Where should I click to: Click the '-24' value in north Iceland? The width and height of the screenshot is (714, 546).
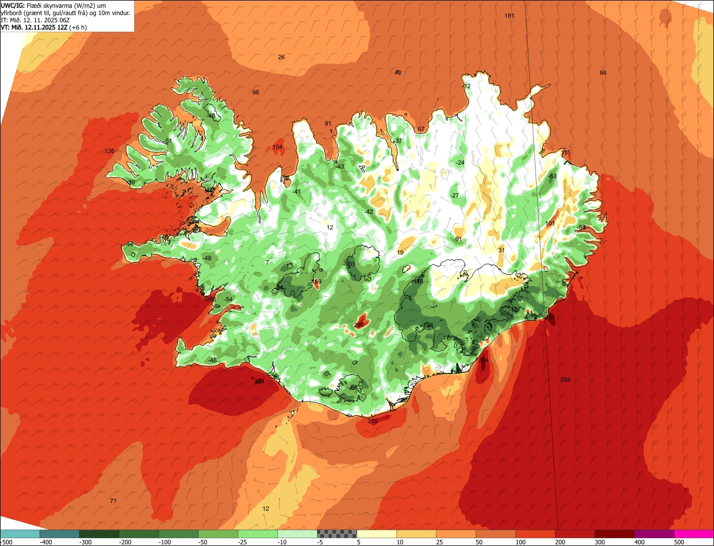pyautogui.click(x=460, y=162)
